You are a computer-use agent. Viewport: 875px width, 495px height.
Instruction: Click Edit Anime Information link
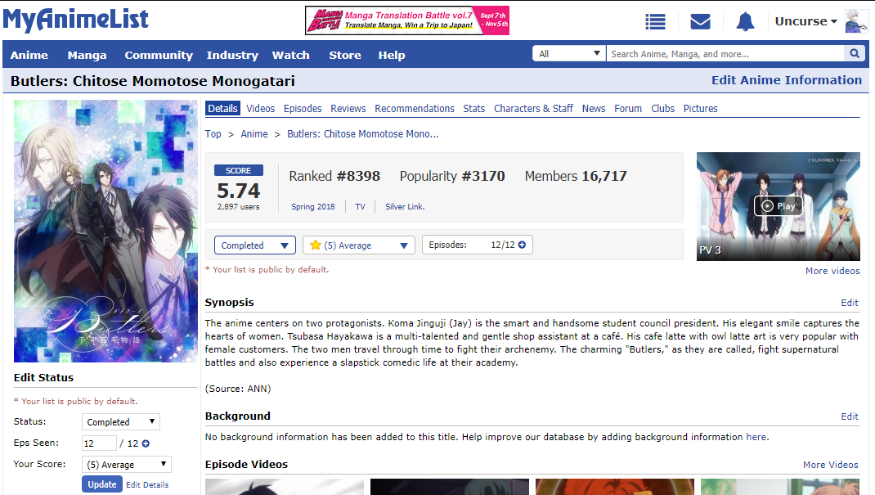[x=786, y=80]
